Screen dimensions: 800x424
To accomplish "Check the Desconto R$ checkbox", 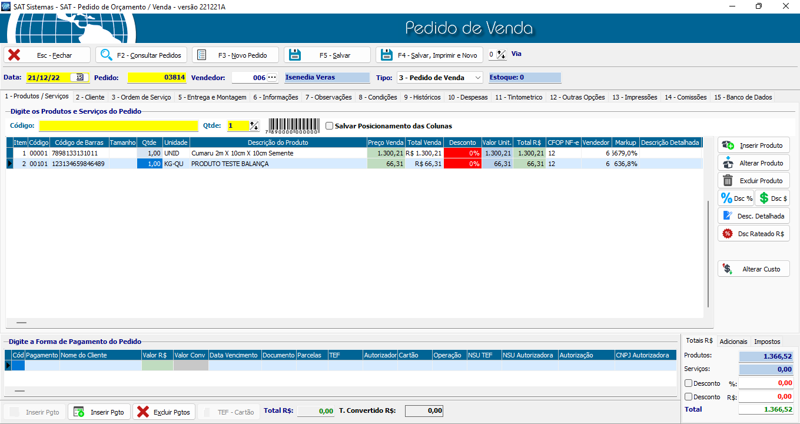I will pyautogui.click(x=689, y=397).
